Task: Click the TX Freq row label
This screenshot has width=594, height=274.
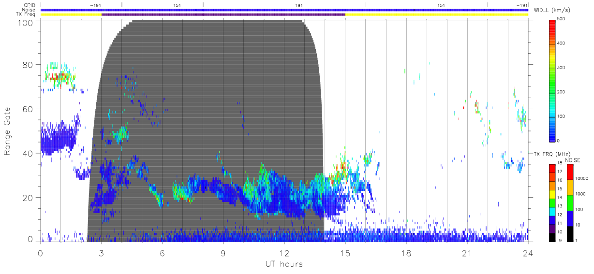Action: click(x=26, y=14)
